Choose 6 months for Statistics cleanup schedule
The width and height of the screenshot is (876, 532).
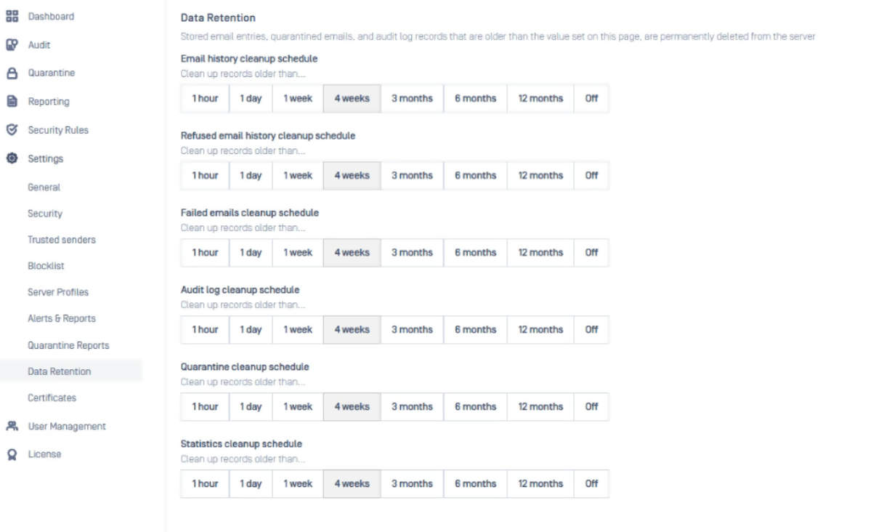475,484
